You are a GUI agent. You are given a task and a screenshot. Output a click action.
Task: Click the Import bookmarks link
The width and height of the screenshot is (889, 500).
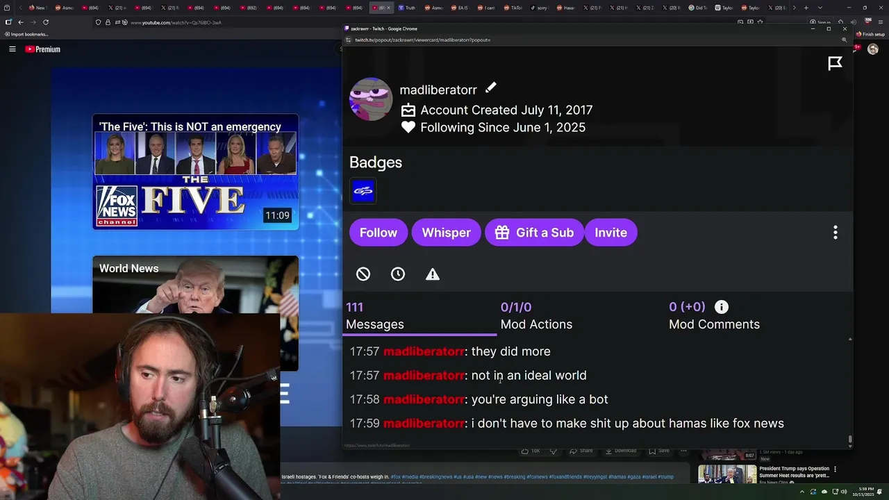coord(26,34)
